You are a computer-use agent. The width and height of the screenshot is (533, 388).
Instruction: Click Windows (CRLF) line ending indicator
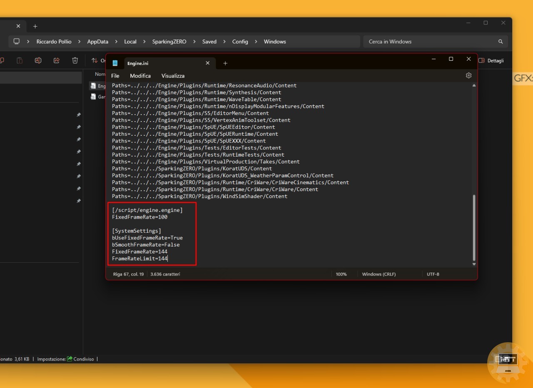379,274
